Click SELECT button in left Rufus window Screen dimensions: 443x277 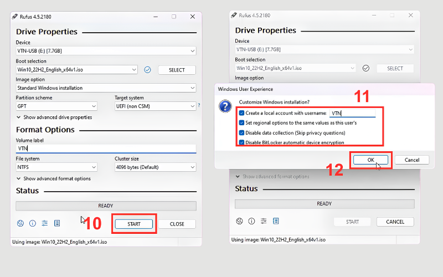coord(177,70)
